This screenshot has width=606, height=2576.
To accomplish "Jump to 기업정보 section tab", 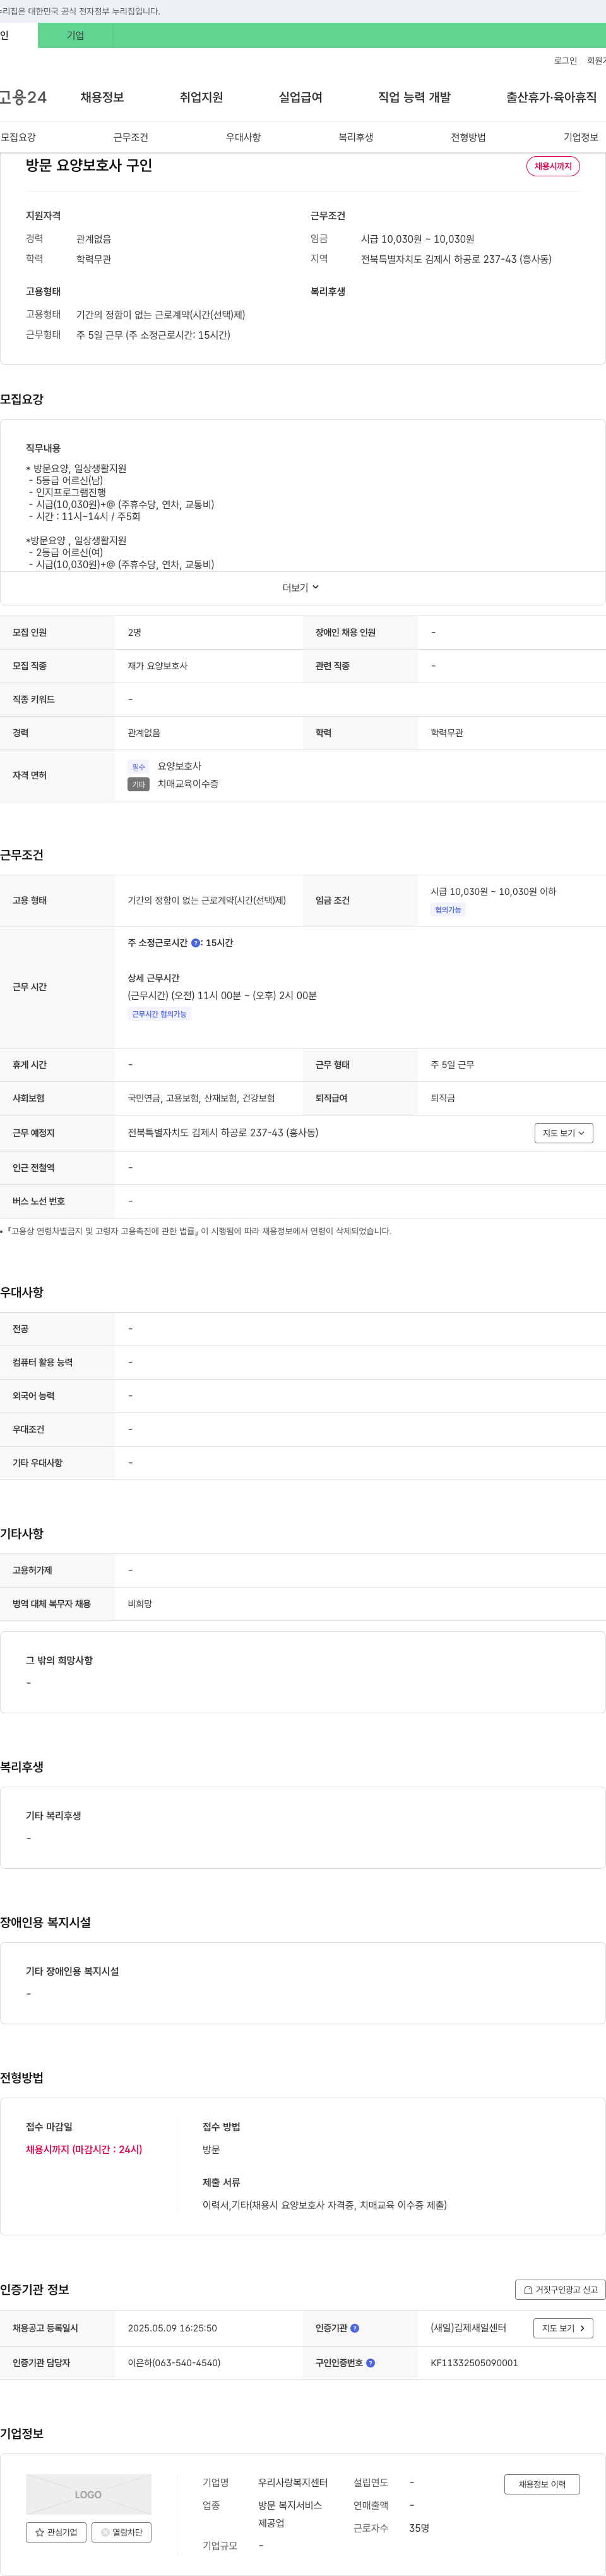I will [581, 137].
